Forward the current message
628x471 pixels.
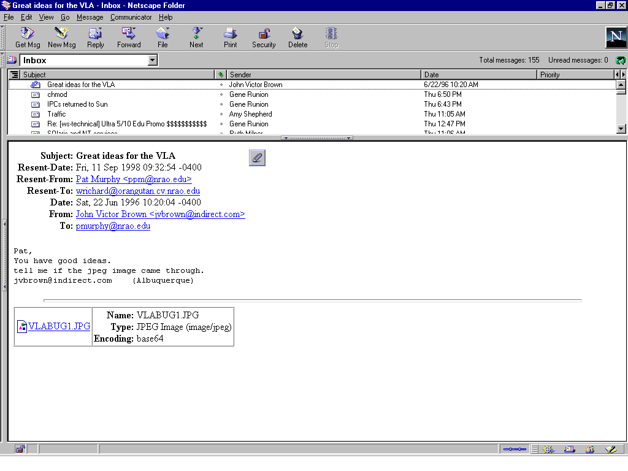[129, 37]
